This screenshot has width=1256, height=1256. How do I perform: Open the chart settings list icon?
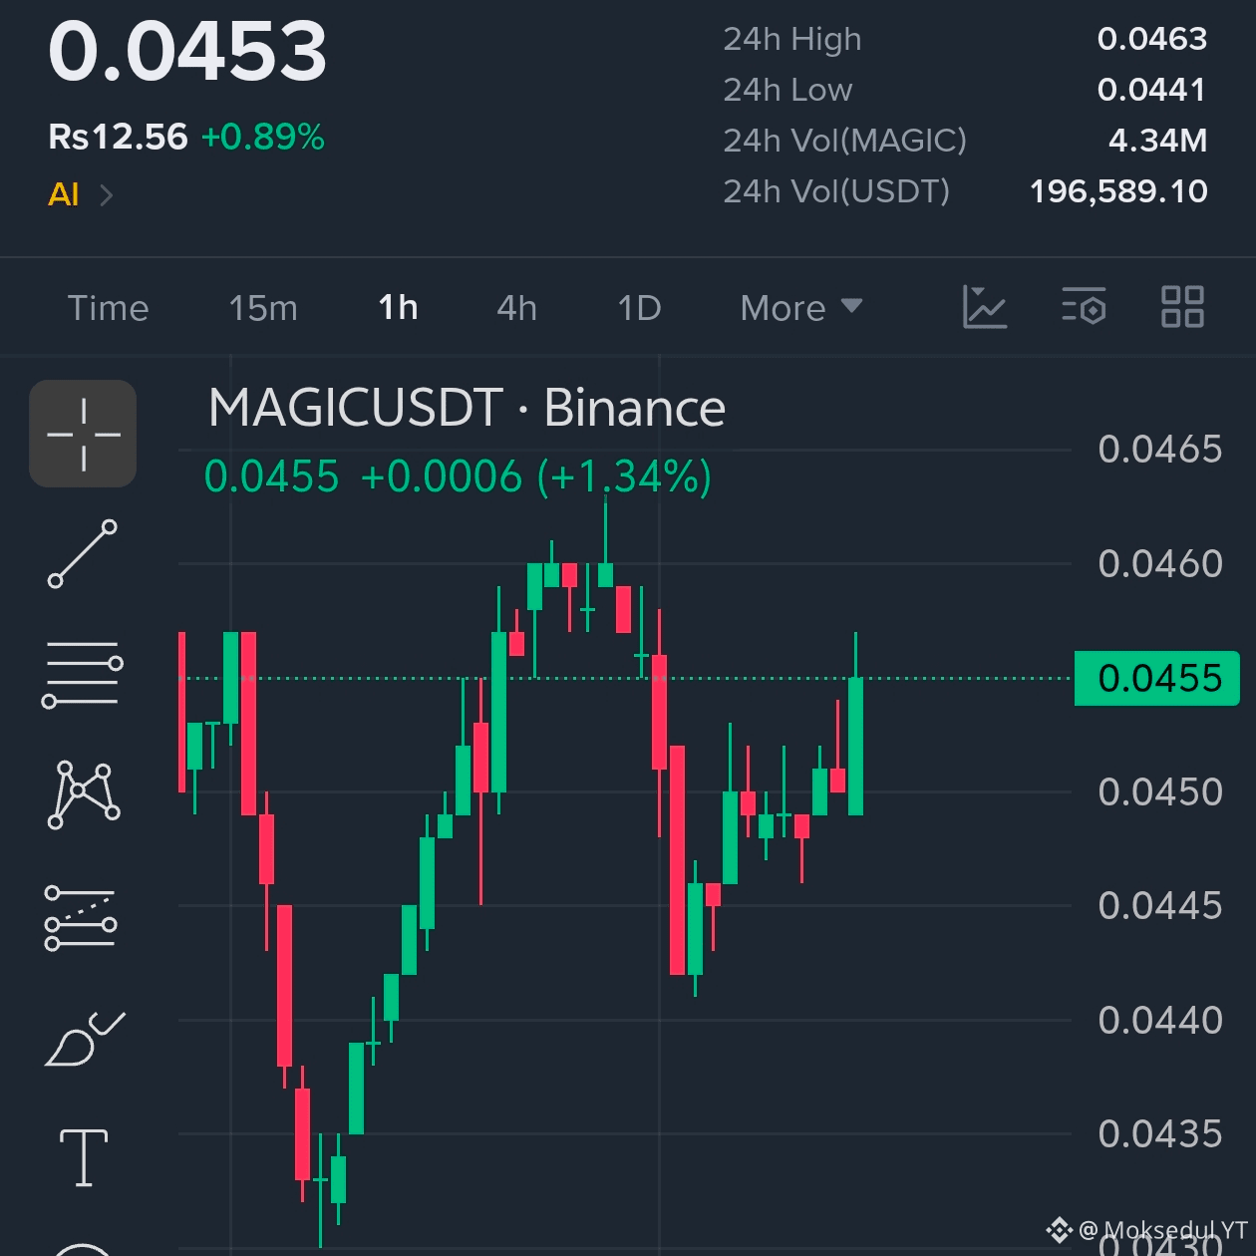click(x=1085, y=307)
